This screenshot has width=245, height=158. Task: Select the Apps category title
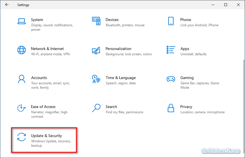185,49
